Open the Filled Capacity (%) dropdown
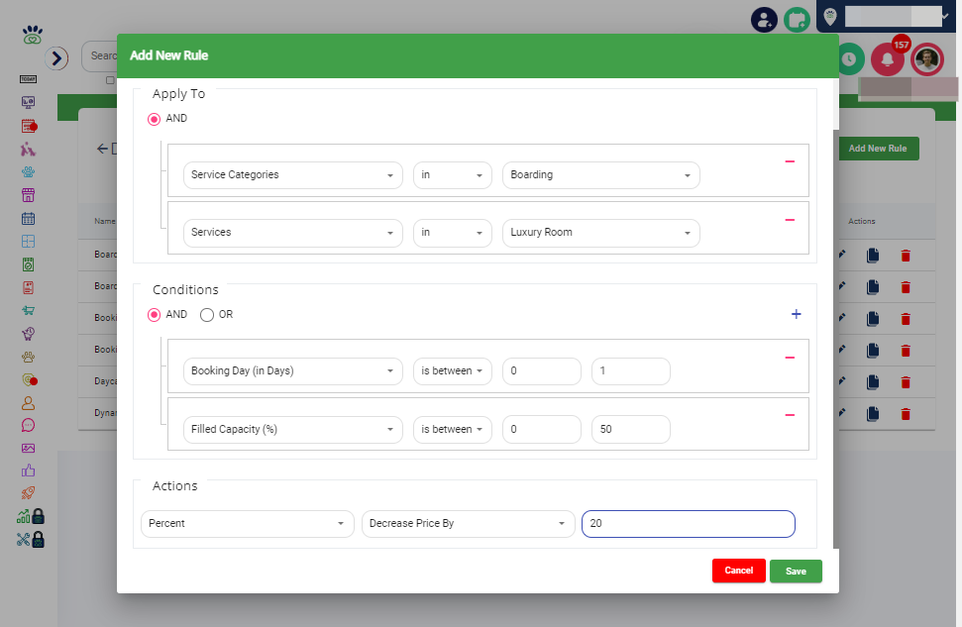Image resolution: width=962 pixels, height=627 pixels. (x=293, y=430)
